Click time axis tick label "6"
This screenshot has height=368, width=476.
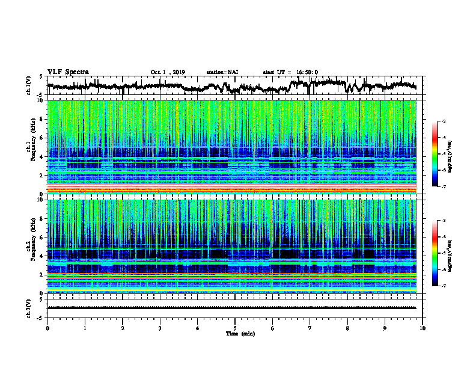tap(273, 328)
